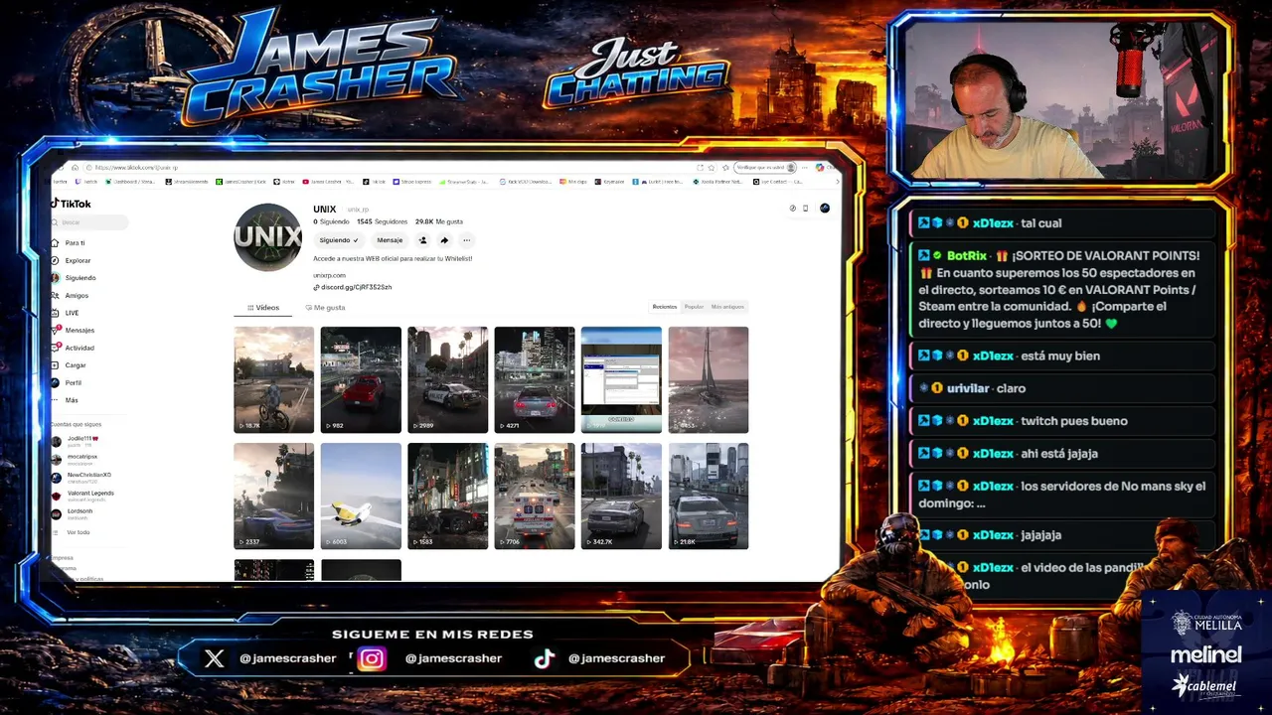This screenshot has width=1272, height=715.
Task: Click the 1545 Seguidores count
Action: pyautogui.click(x=382, y=221)
